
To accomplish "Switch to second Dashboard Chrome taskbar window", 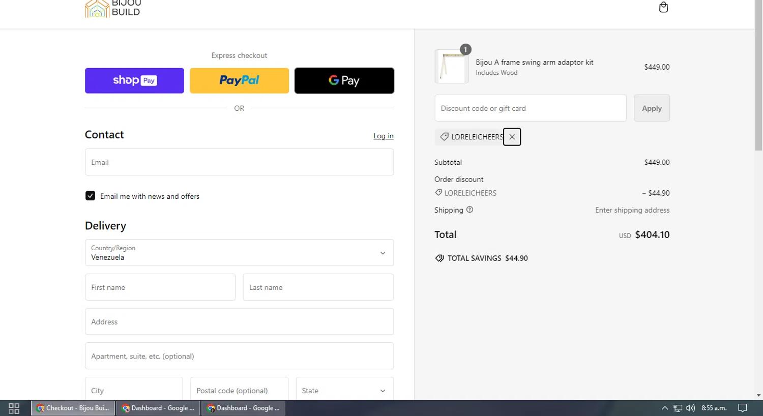I will point(244,408).
